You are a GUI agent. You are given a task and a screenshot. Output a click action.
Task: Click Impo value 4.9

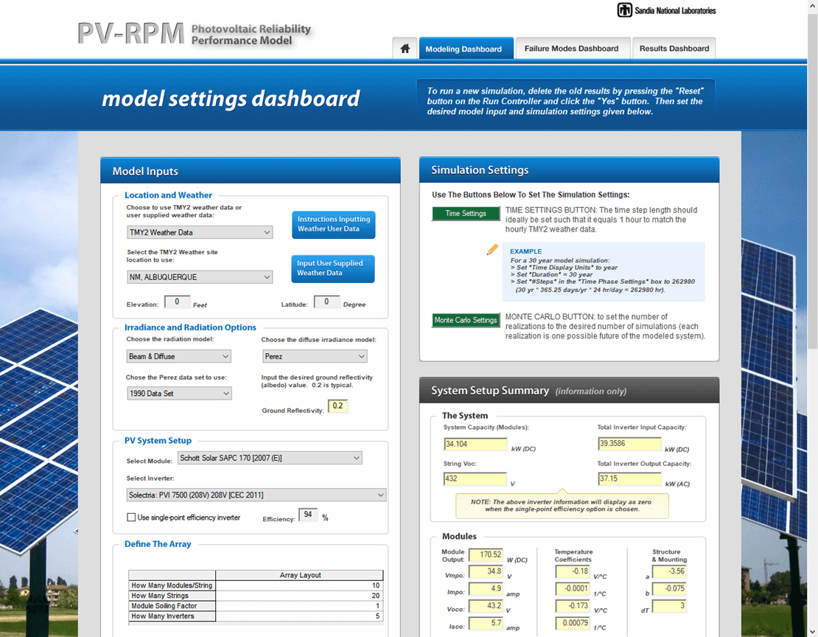click(x=486, y=588)
